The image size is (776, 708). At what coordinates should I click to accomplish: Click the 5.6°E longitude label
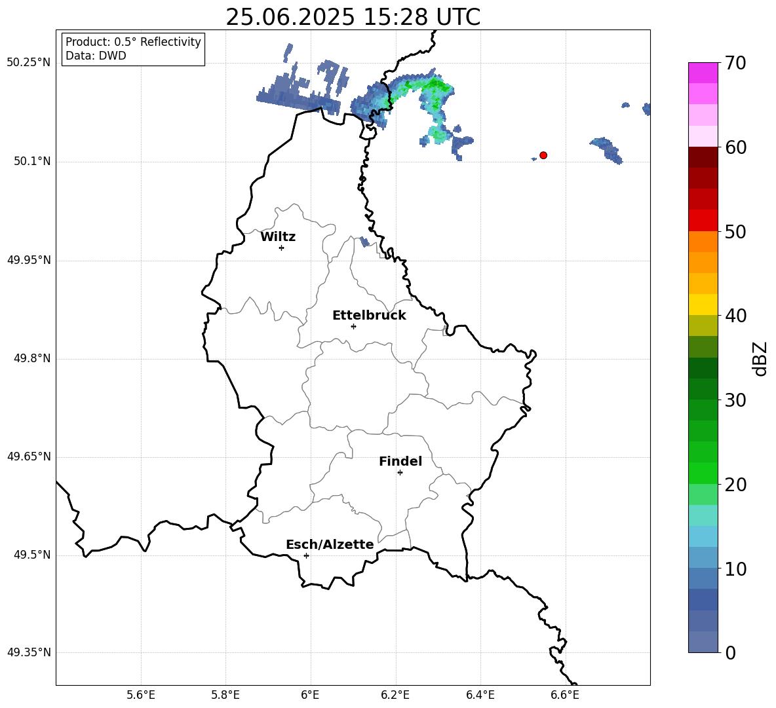click(141, 695)
